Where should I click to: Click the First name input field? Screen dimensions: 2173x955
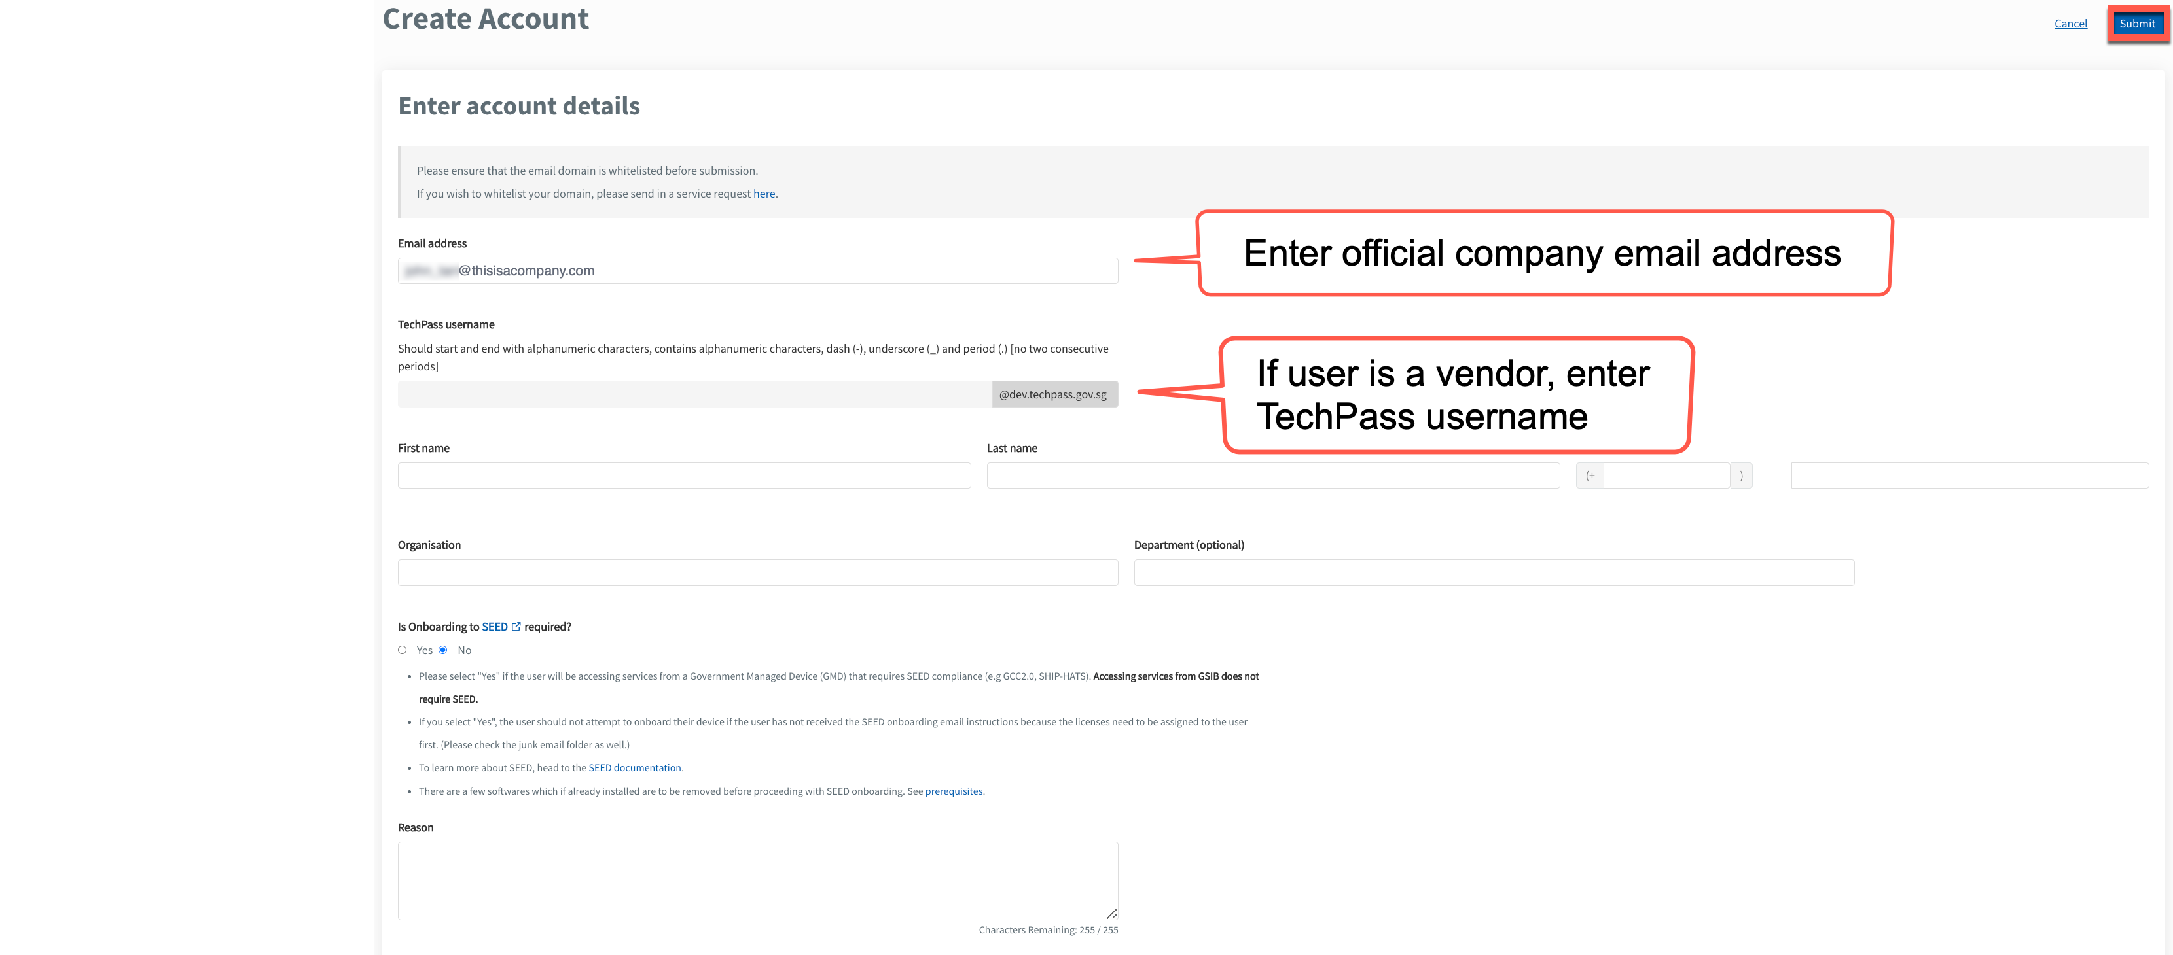pos(684,476)
